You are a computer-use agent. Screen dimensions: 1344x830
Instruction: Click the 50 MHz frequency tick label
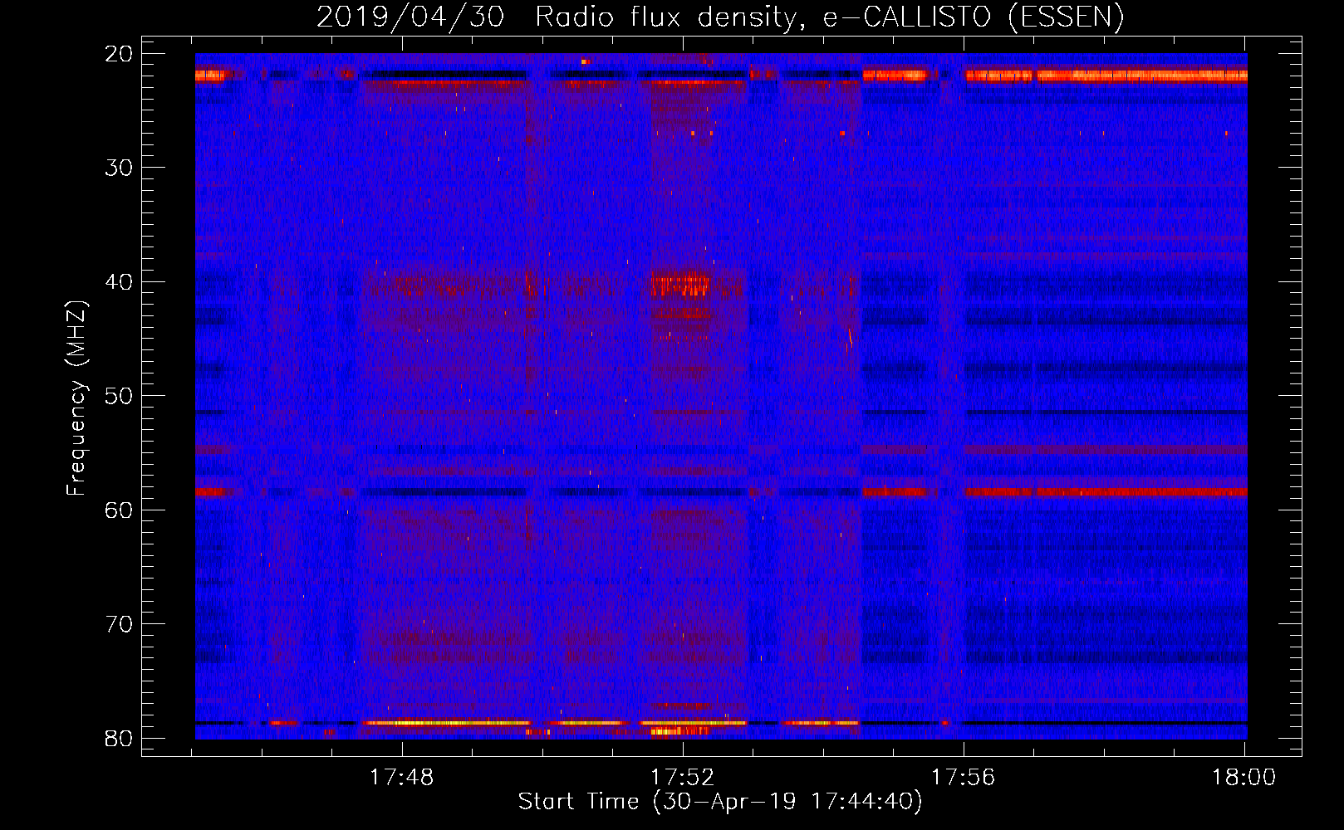point(119,396)
